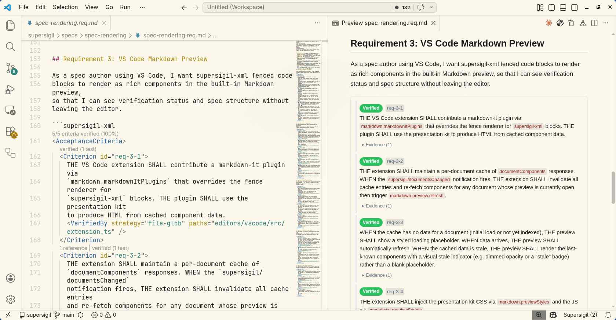Open Source Control with 8 pending changes
Screen dimensions: 616x320
pyautogui.click(x=11, y=68)
